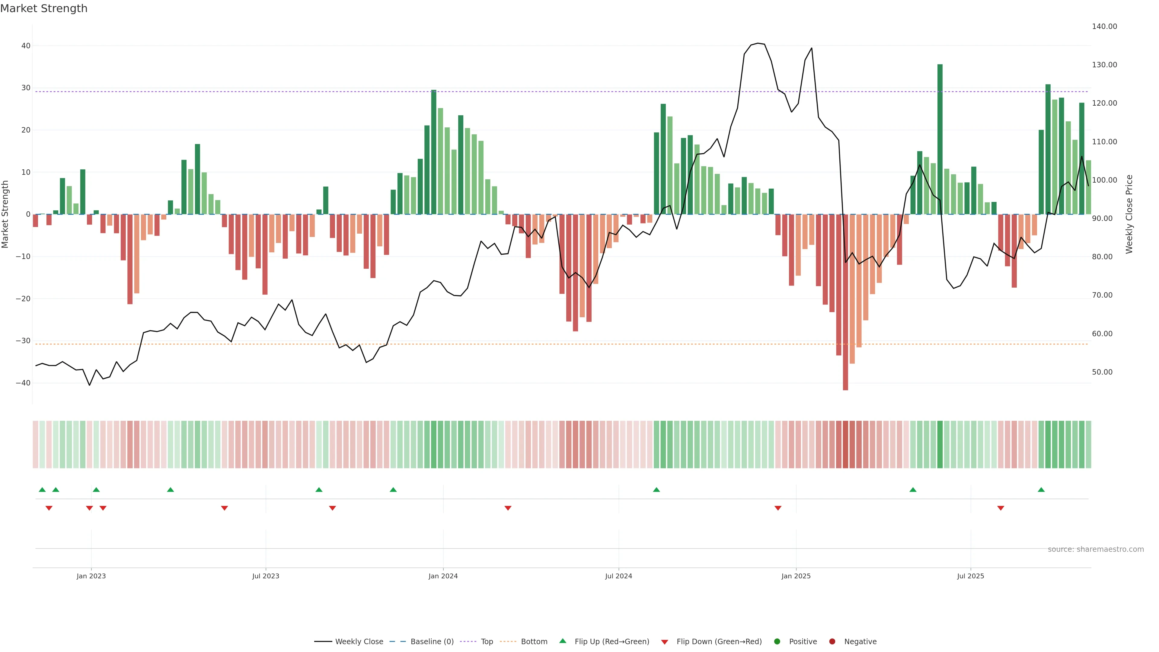Click the Jul 2025 x-axis label
Screen dimensions: 1159x652
pos(970,576)
